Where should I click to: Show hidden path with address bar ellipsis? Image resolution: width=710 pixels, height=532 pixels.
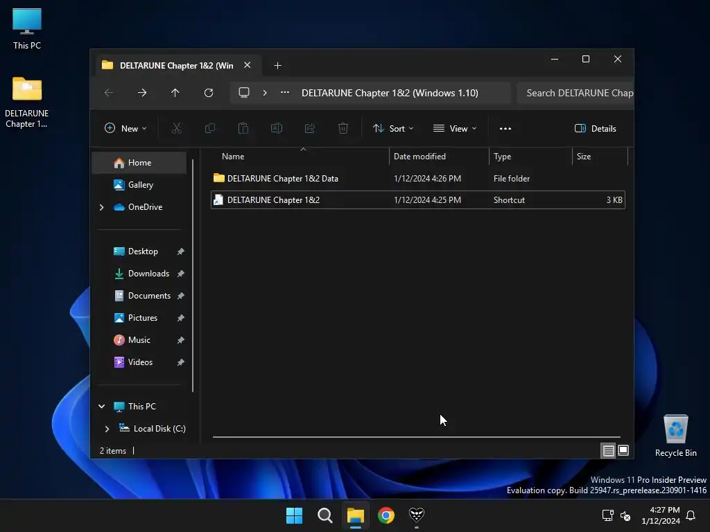coord(285,93)
